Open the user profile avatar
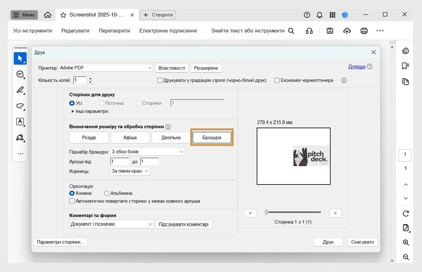422x272 pixels. (345, 15)
